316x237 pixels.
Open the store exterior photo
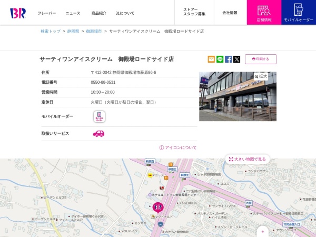pyautogui.click(x=238, y=96)
